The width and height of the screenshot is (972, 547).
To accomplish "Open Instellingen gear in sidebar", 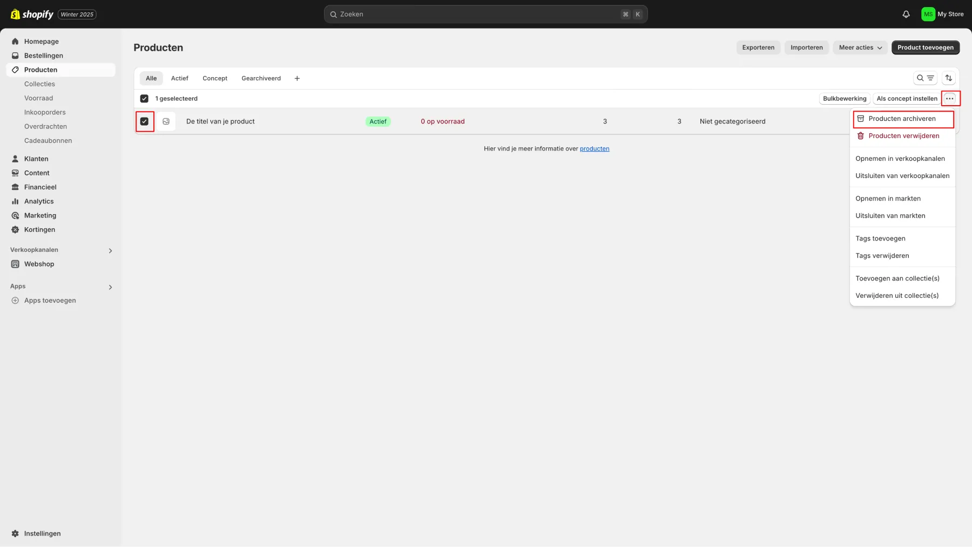I will 15,534.
